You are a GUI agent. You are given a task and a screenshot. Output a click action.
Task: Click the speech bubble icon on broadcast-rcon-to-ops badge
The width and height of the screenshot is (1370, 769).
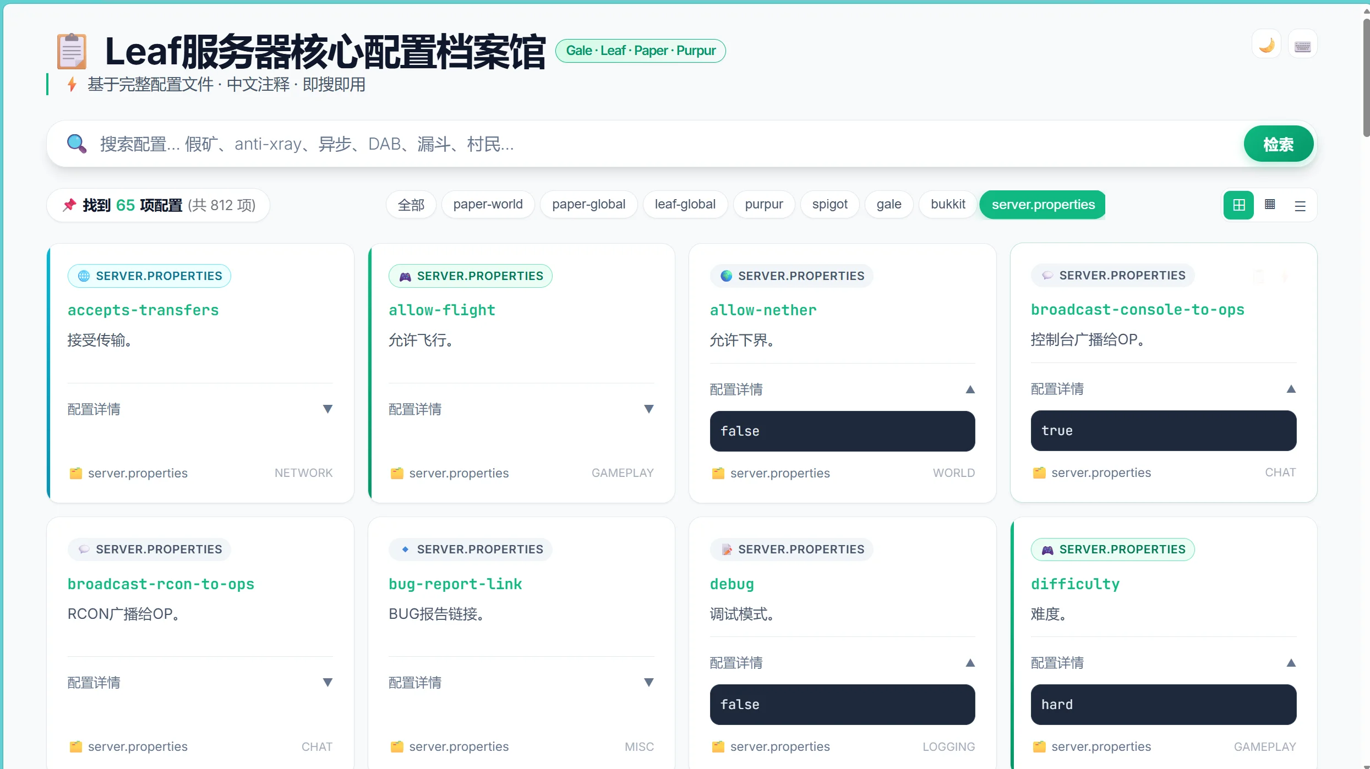pyautogui.click(x=84, y=549)
